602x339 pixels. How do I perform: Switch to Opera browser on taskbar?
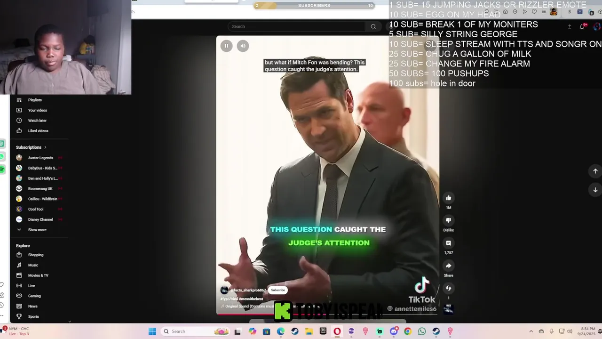point(337,331)
